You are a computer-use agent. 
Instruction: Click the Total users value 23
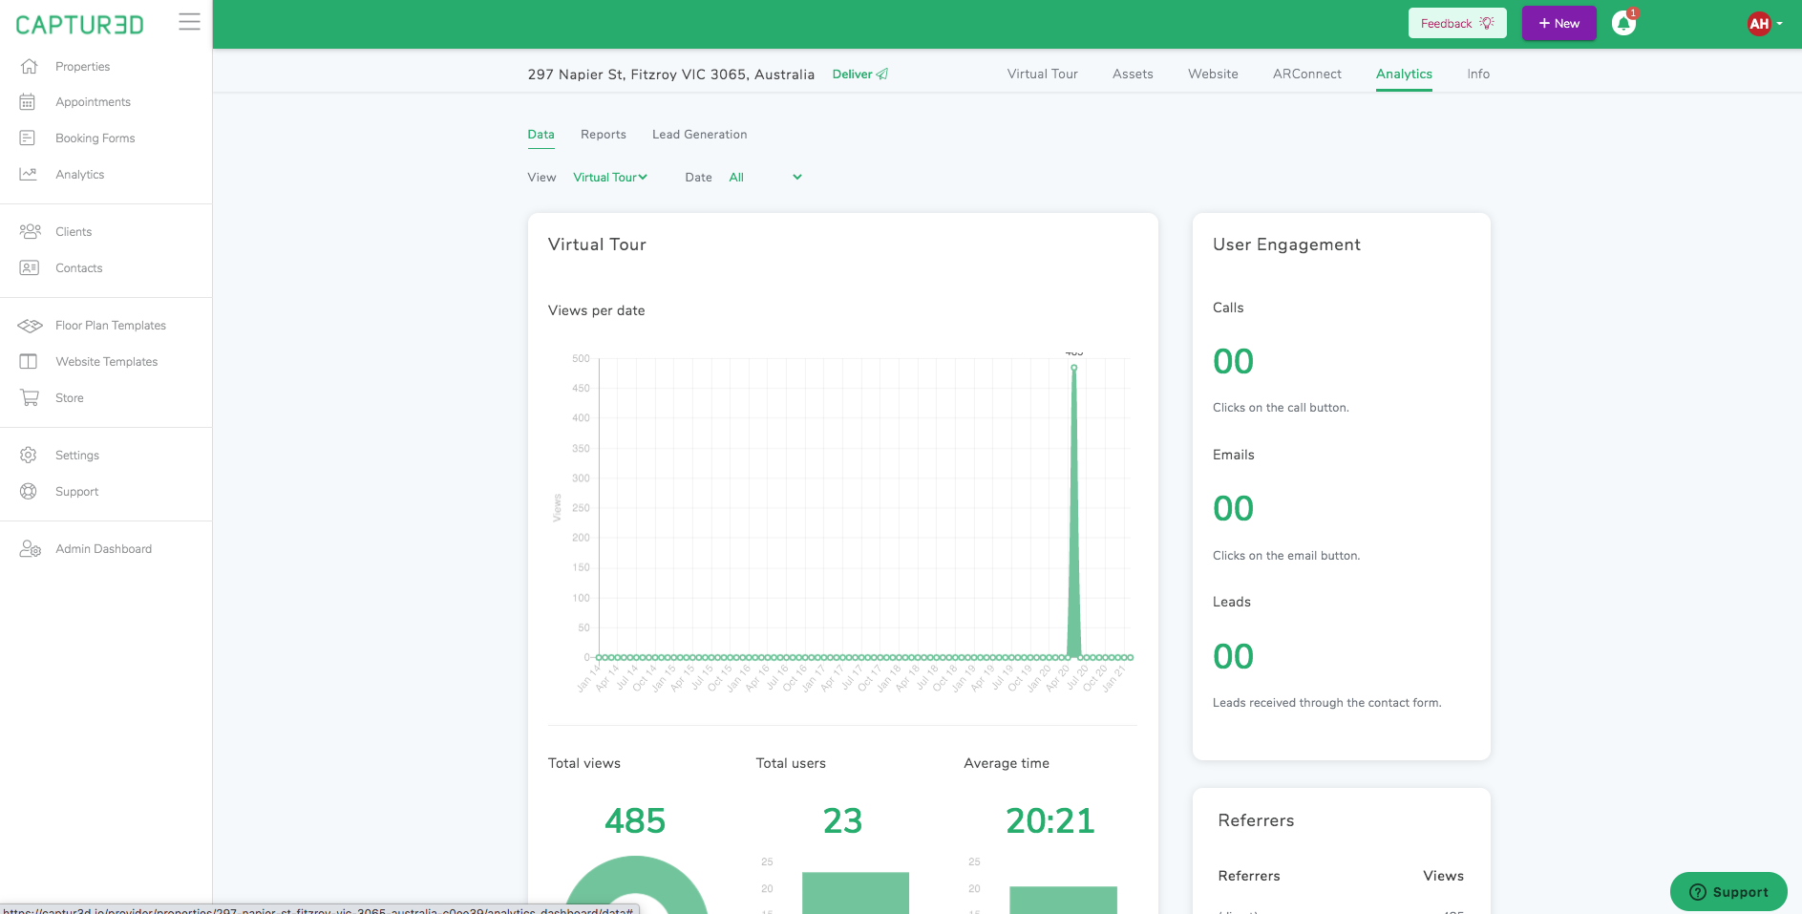coord(842,820)
